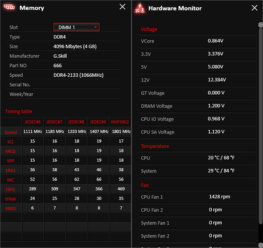Click the Timing table heading

[x=18, y=111]
